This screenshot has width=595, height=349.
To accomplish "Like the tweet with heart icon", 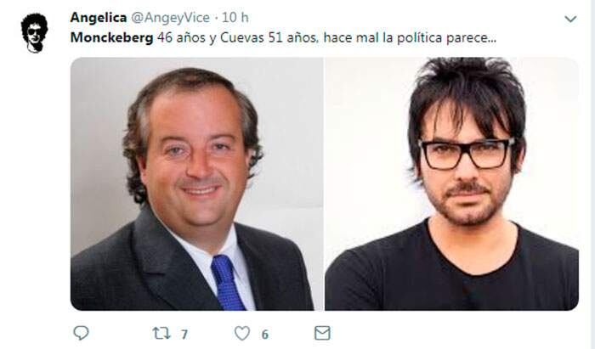I will coord(242,334).
